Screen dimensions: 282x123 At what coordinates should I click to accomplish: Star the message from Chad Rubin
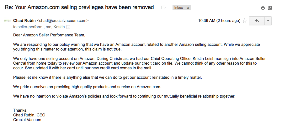[x=245, y=21]
